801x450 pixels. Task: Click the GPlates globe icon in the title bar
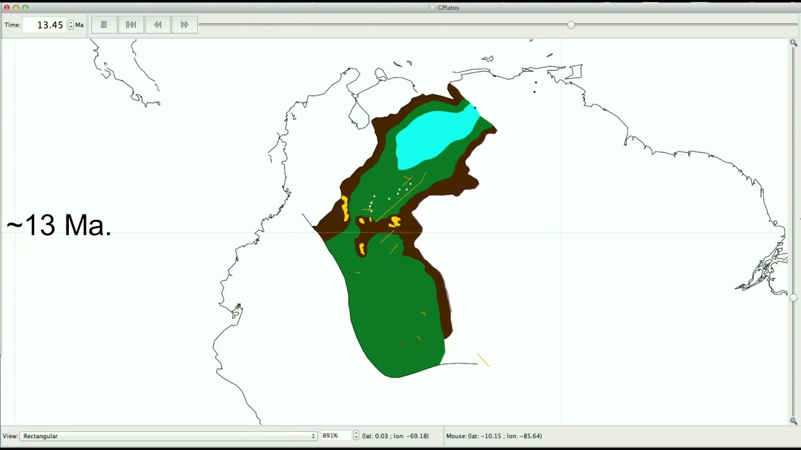(x=432, y=7)
